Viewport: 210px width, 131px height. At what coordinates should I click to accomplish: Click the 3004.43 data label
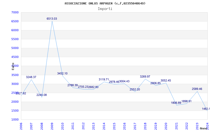point(124,81)
